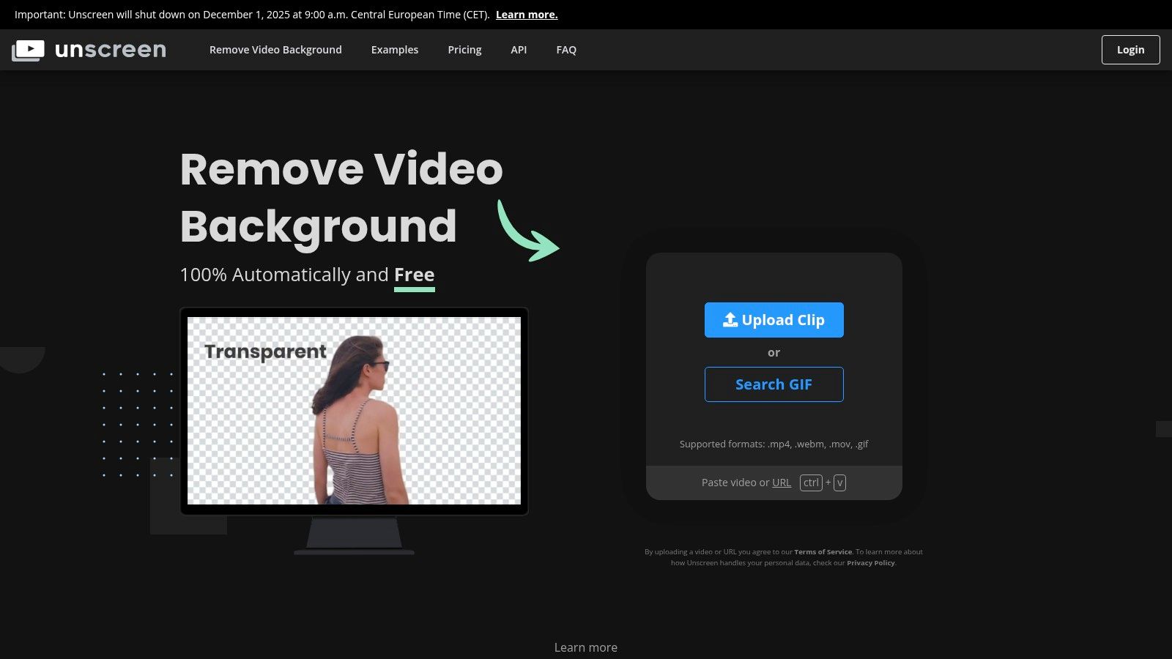Select the upload icon on Upload Clip button
The height and width of the screenshot is (659, 1172).
point(730,319)
